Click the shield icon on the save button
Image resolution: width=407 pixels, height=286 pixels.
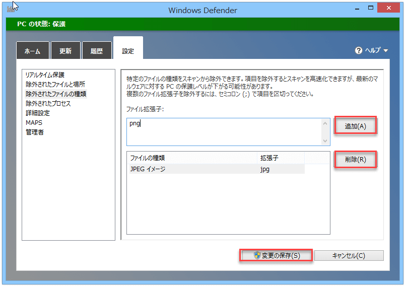coord(257,255)
